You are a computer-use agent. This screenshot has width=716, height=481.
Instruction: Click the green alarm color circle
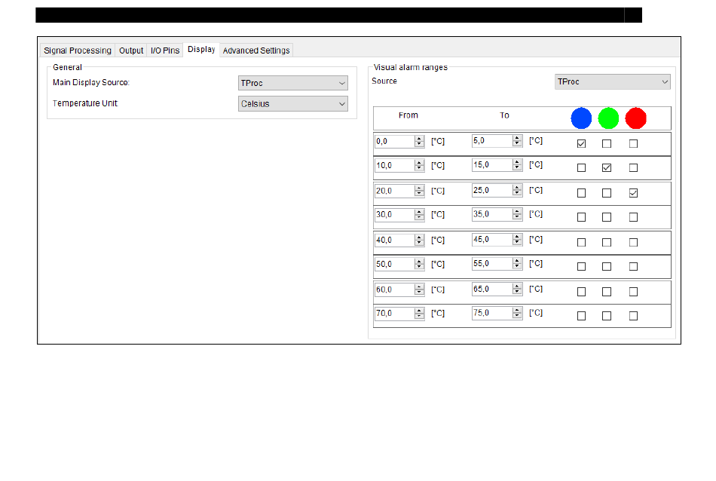click(608, 118)
